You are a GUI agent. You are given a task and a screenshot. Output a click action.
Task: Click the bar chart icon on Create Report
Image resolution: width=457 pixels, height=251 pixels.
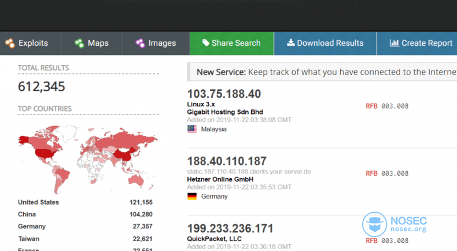pyautogui.click(x=395, y=43)
